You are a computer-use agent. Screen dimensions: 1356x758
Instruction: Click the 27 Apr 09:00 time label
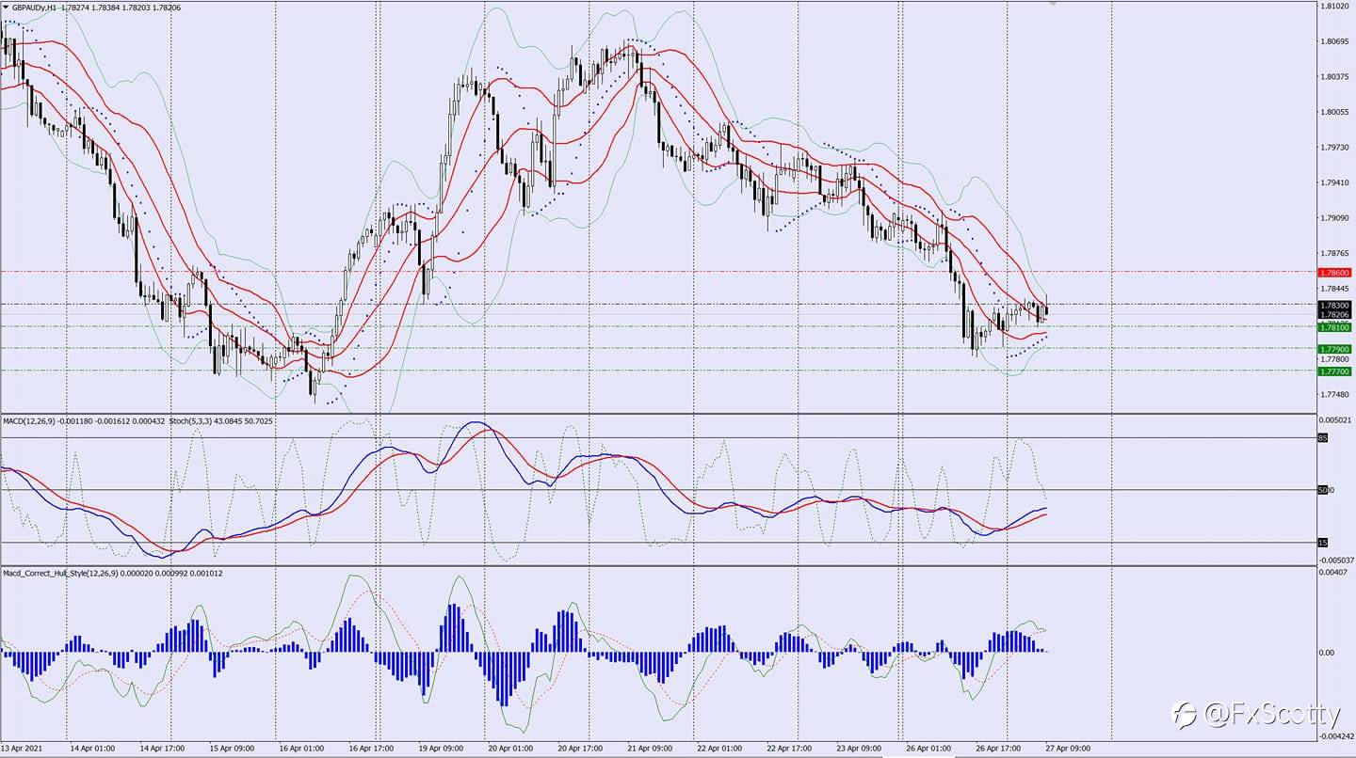pyautogui.click(x=1068, y=750)
